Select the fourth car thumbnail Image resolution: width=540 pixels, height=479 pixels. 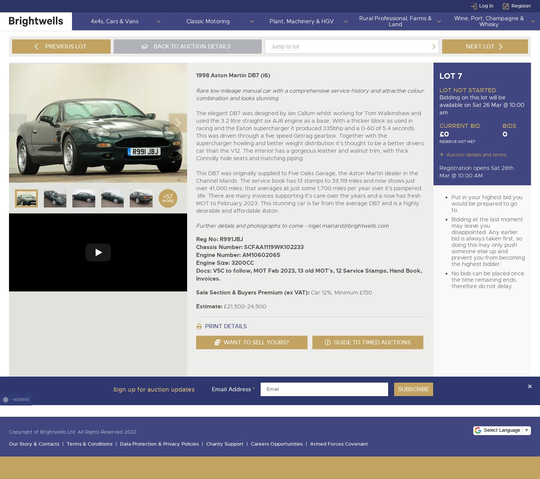pyautogui.click(x=112, y=198)
